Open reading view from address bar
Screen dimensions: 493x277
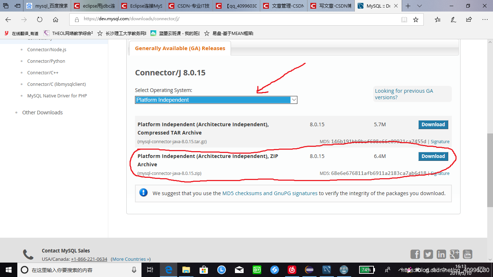coord(404,19)
